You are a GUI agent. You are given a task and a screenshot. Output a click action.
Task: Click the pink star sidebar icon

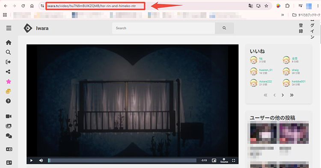pos(9,81)
